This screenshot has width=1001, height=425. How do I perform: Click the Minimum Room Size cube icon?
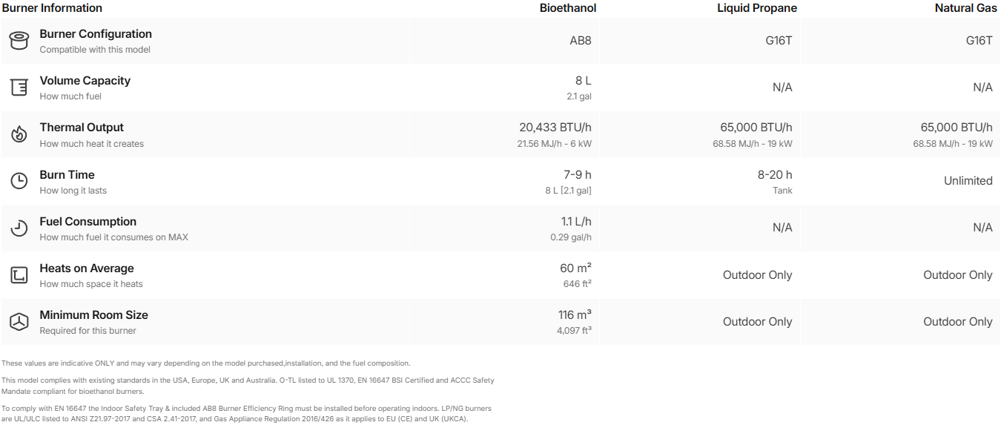19,322
